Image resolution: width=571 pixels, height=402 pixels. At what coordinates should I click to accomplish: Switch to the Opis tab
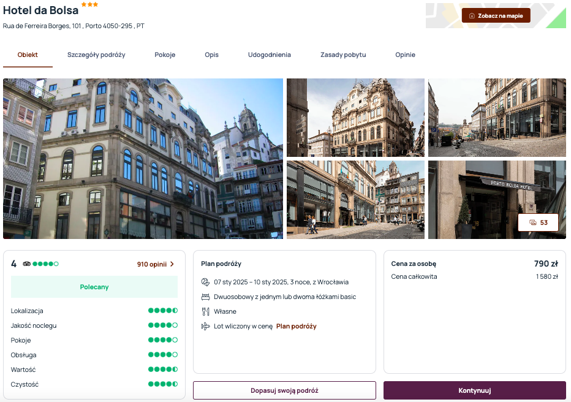pos(211,55)
